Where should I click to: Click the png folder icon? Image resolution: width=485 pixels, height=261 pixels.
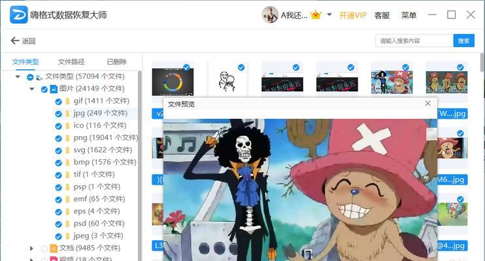67,138
